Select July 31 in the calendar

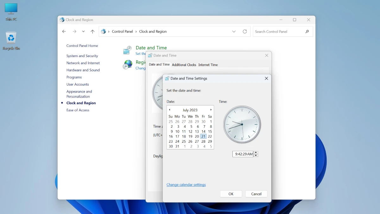tap(177, 146)
